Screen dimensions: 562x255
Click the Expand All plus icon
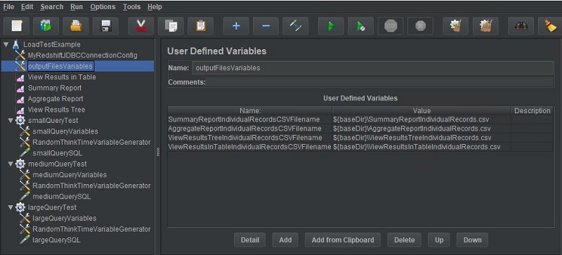(x=236, y=26)
